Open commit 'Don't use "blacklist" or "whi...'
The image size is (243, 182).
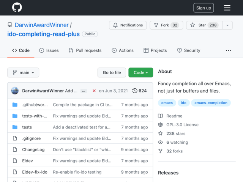[x=82, y=150]
